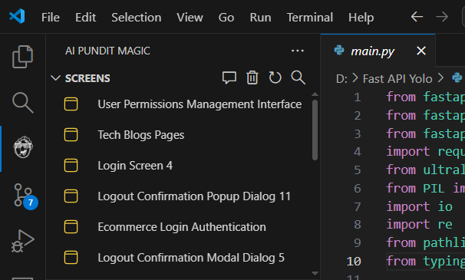
Task: Navigate forward with the right arrow
Action: point(442,17)
